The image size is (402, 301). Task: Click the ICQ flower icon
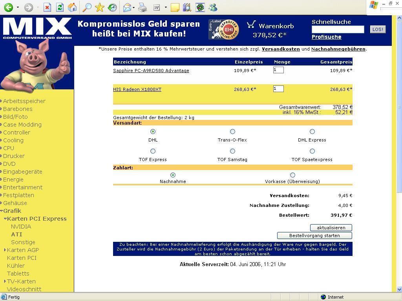tap(200, 8)
